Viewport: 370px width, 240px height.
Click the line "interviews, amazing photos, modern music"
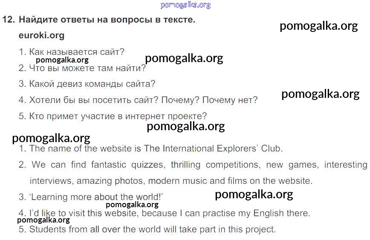coord(171,181)
